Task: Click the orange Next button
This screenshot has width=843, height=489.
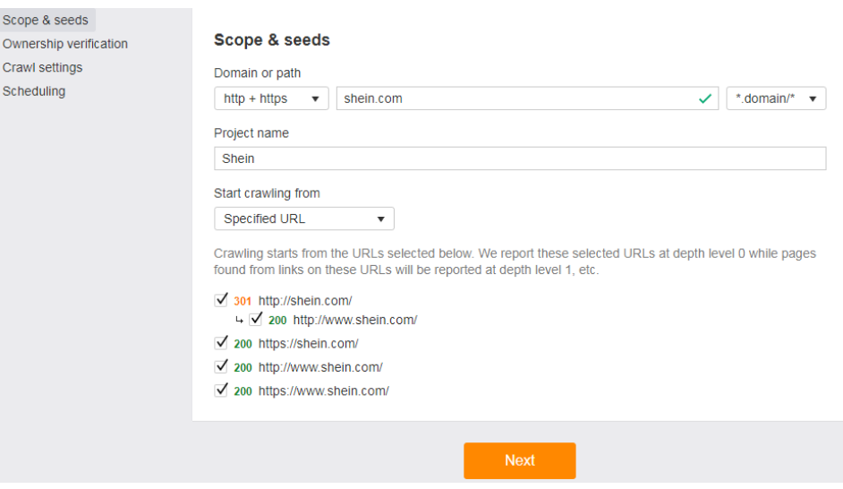Action: point(520,460)
